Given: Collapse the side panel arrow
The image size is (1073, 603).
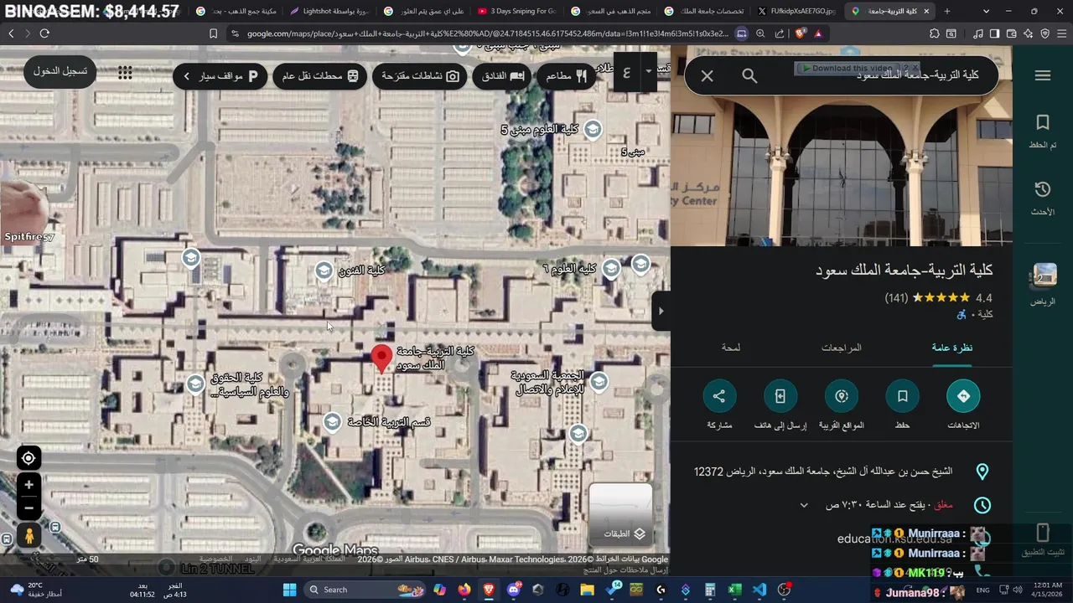Looking at the screenshot, I should tap(661, 311).
